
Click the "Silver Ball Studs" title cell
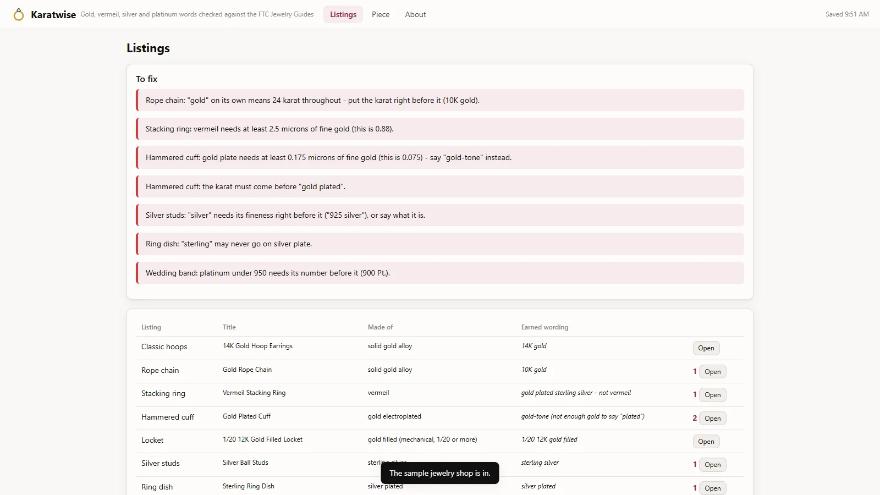click(245, 463)
